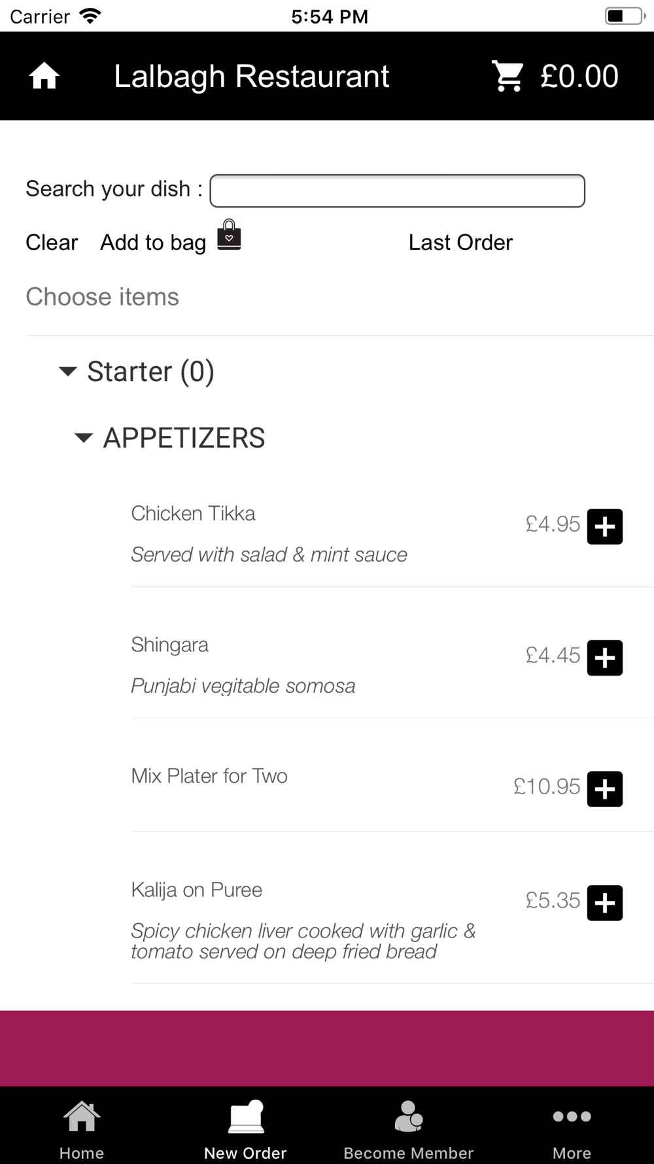
Task: Click the shopping bag icon
Action: coord(229,235)
